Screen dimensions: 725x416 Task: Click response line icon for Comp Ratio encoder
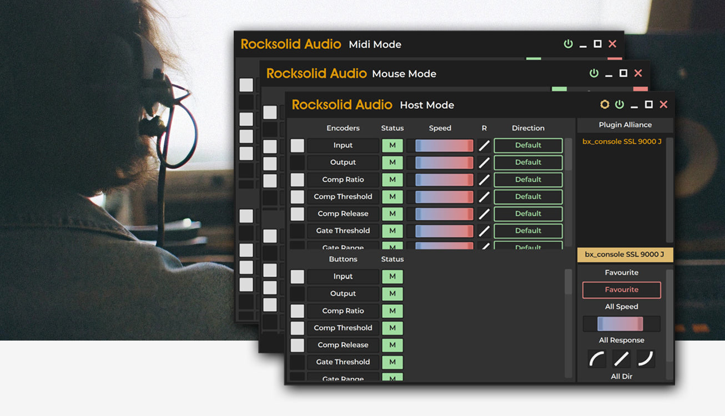click(x=484, y=180)
